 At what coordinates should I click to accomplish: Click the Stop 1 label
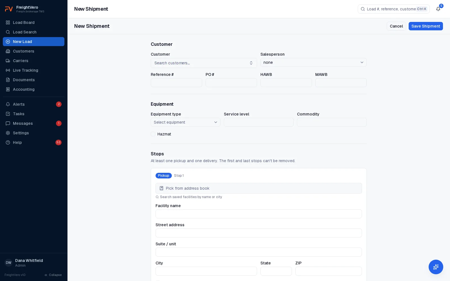179,176
